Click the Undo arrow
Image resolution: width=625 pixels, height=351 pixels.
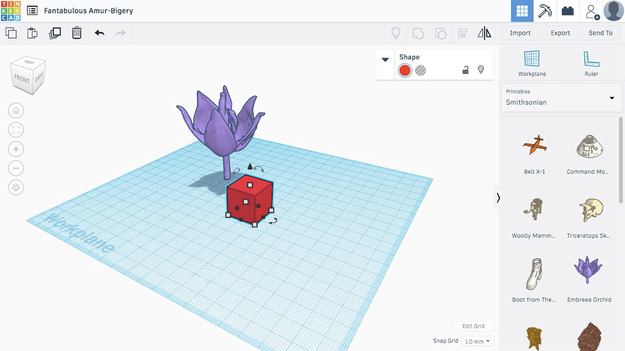pos(100,33)
